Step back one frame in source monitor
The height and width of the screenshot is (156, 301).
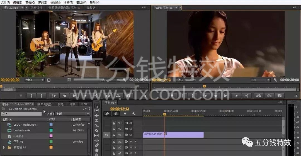(x=64, y=96)
